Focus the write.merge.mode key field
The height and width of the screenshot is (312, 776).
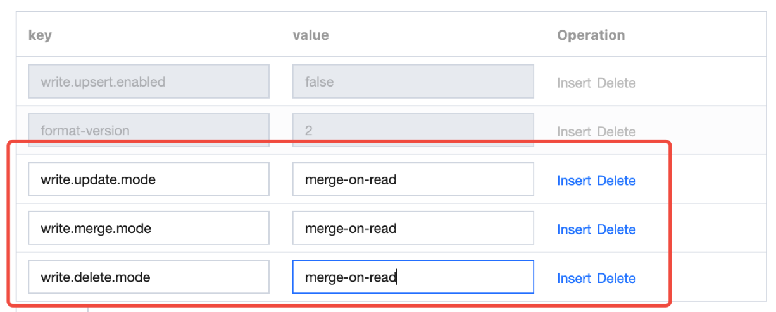149,228
